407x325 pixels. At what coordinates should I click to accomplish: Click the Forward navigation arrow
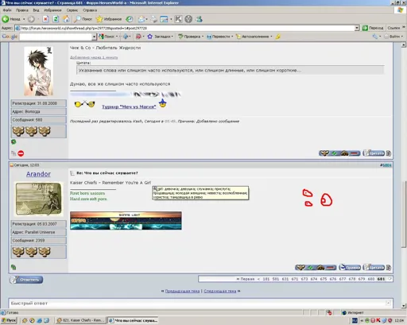point(31,19)
